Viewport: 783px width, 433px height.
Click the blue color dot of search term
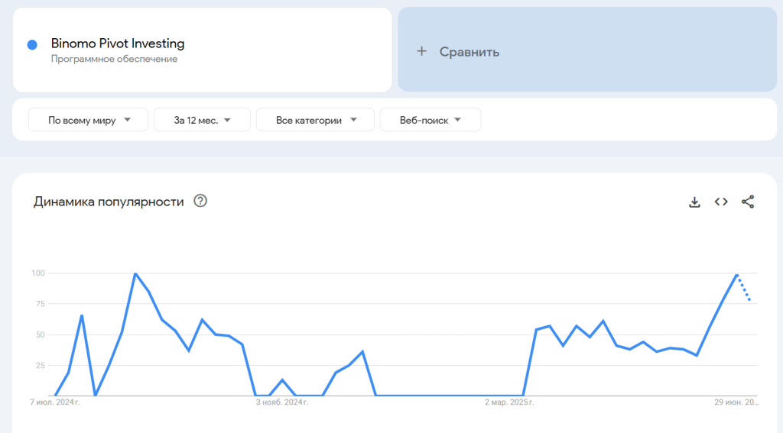(x=32, y=44)
